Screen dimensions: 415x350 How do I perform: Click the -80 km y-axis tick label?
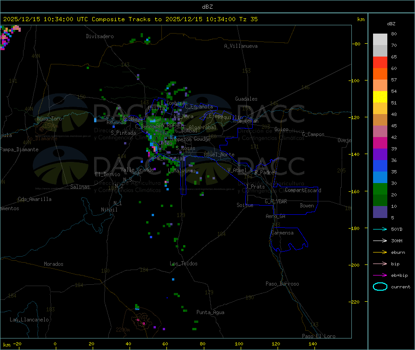356,44
